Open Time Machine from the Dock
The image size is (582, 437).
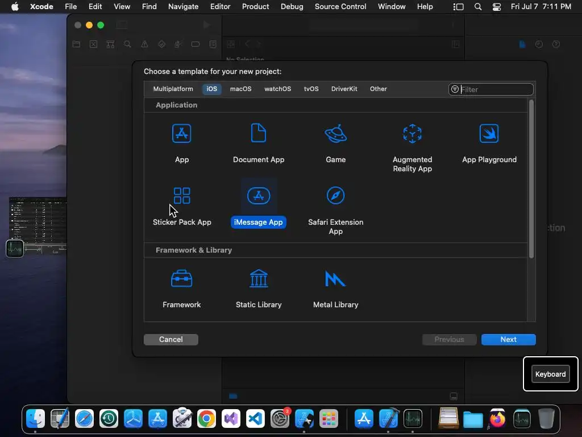pyautogui.click(x=109, y=418)
